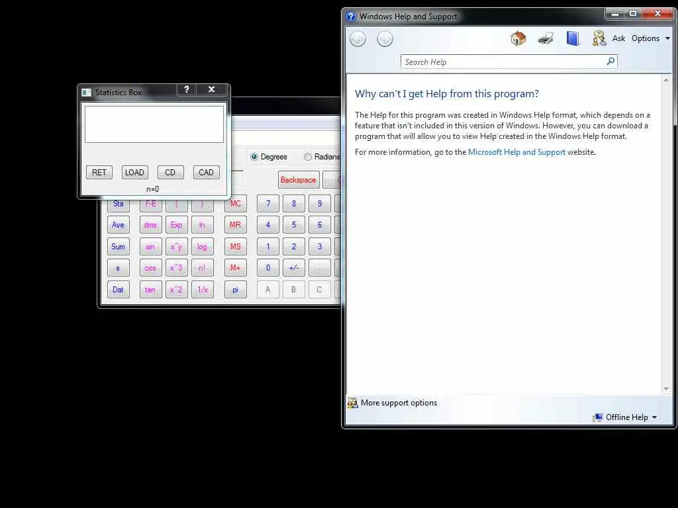Viewport: 678px width, 508px height.
Task: Click the Statistics Box data list area
Action: (x=154, y=124)
